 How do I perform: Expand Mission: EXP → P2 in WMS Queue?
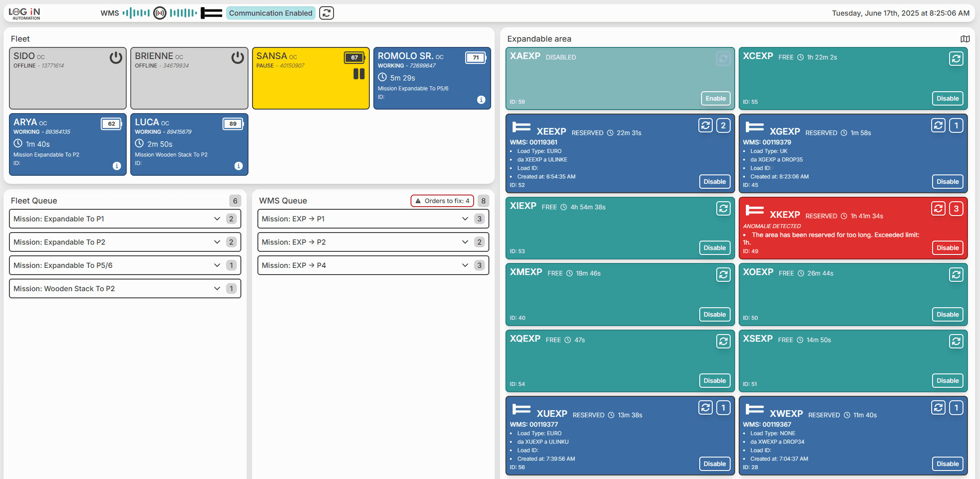373,242
